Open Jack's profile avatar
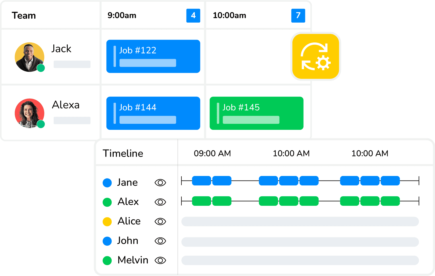The image size is (435, 276). click(30, 56)
